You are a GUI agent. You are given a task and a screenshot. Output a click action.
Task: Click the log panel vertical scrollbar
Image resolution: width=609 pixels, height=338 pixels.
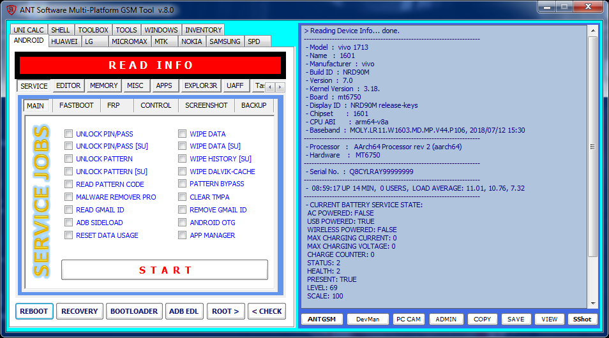[592, 147]
